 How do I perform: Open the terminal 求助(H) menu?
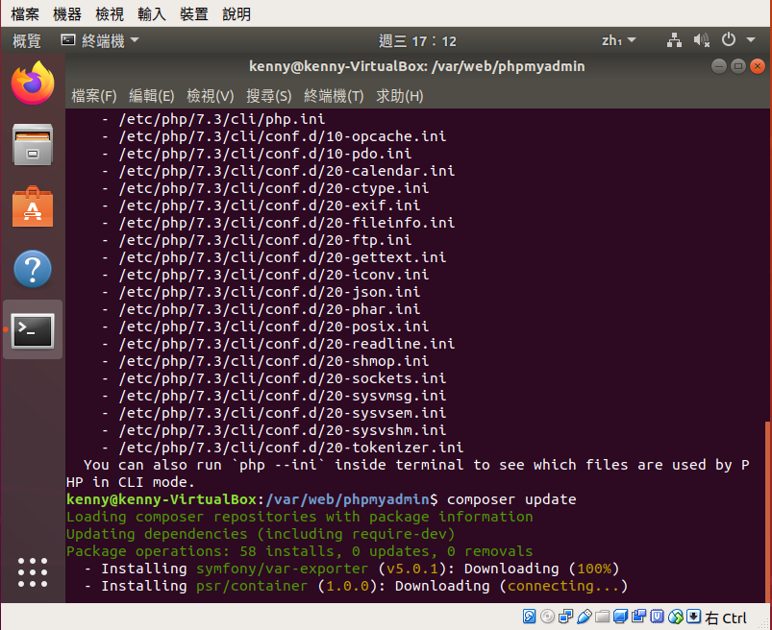pos(400,96)
